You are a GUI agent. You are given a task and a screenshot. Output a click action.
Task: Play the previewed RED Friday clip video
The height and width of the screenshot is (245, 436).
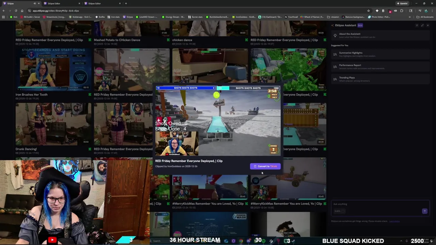(218, 121)
